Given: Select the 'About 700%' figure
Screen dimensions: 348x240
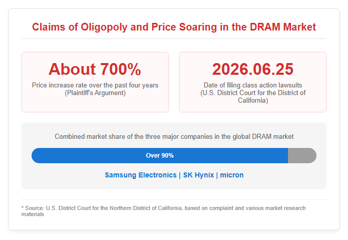Looking at the screenshot, I should tap(95, 69).
